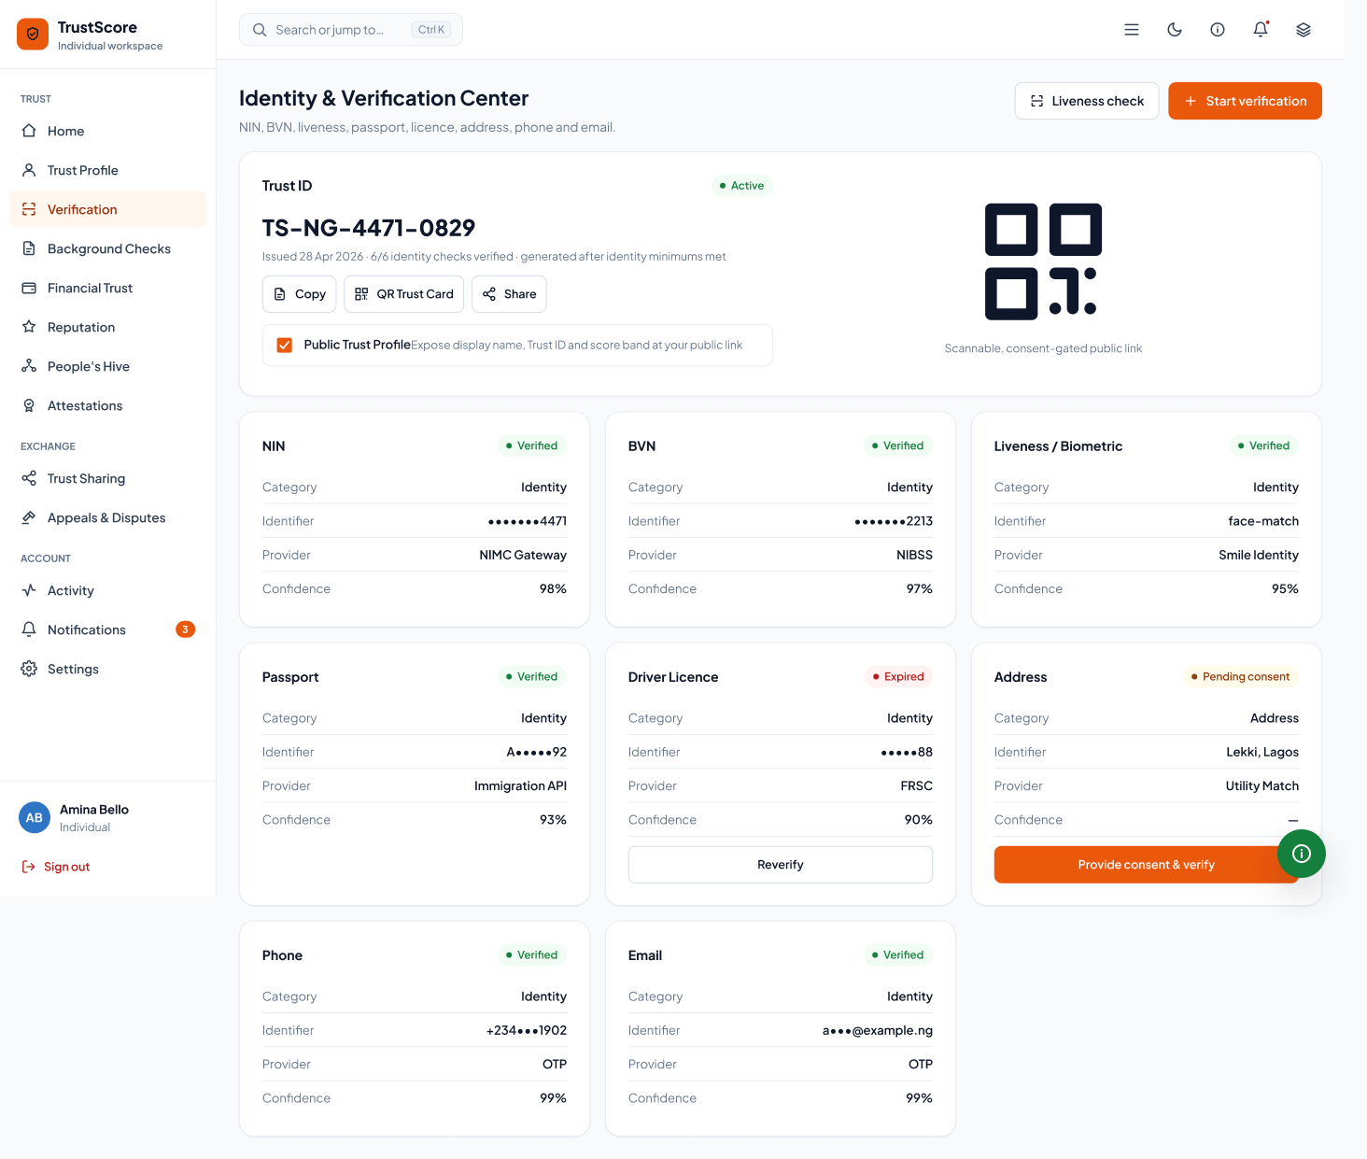
Task: Click the plus icon on Start verification
Action: [x=1191, y=101]
